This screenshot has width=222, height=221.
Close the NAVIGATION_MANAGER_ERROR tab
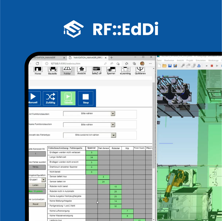click(x=106, y=58)
